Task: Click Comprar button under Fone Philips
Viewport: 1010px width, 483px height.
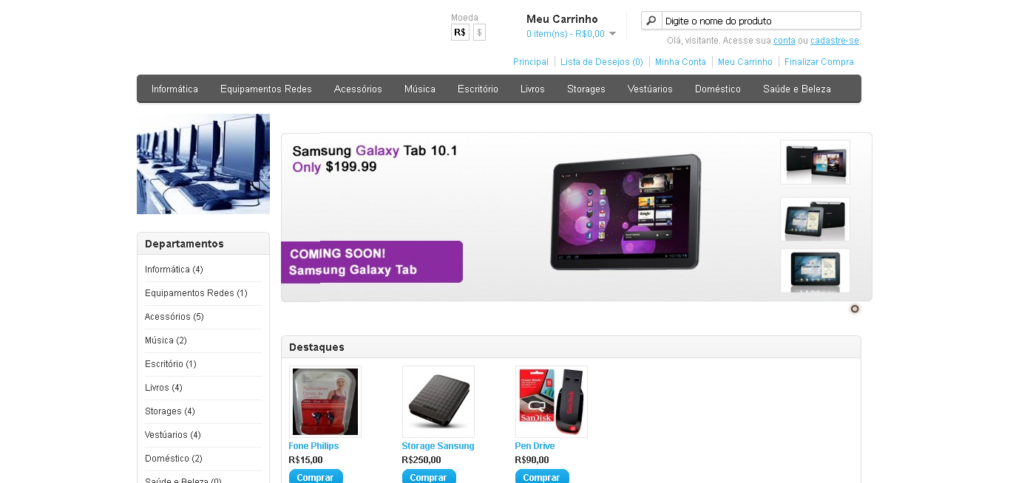Action: pos(316,476)
